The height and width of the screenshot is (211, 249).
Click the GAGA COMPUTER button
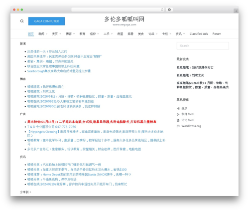click(x=46, y=21)
